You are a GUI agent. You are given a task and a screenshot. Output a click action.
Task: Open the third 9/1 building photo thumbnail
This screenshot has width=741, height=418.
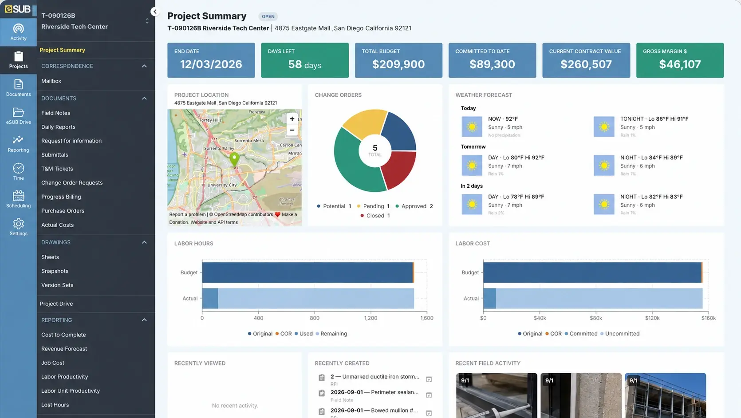(665, 395)
